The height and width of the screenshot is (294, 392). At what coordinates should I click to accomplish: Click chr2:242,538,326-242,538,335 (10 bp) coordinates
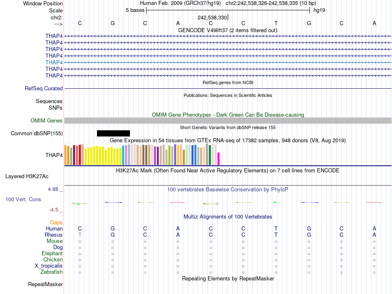click(x=271, y=3)
